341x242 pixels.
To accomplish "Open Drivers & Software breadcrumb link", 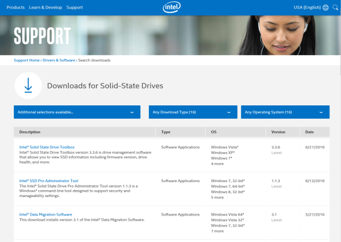I will coord(59,60).
